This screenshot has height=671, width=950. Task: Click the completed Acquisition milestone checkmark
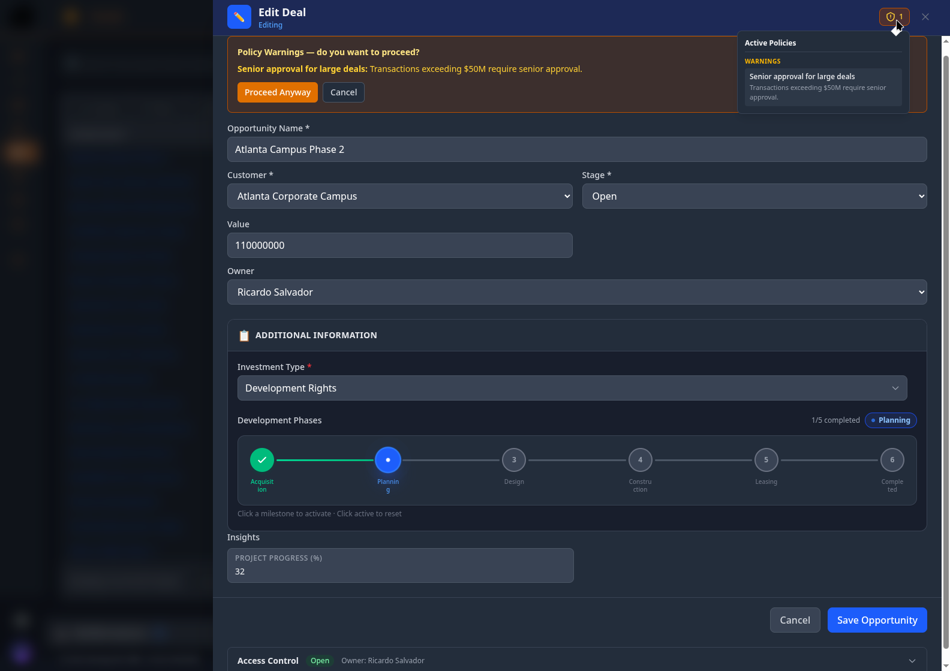click(x=262, y=460)
